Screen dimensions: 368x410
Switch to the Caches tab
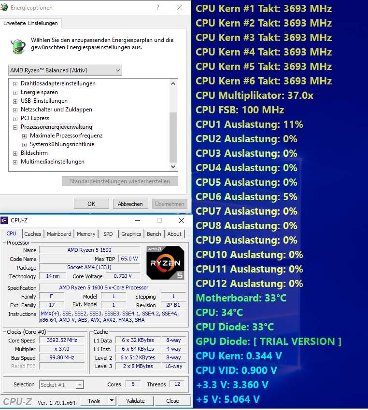click(x=33, y=234)
